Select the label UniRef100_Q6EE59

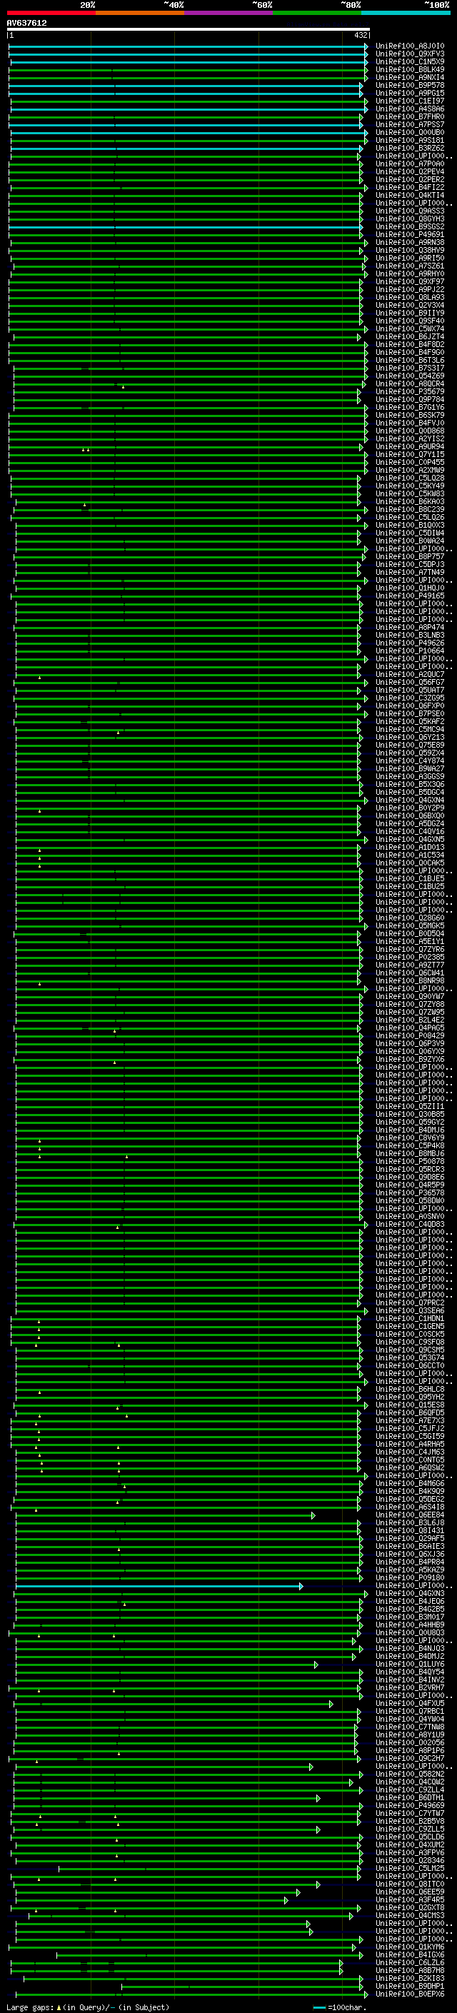(410, 1892)
